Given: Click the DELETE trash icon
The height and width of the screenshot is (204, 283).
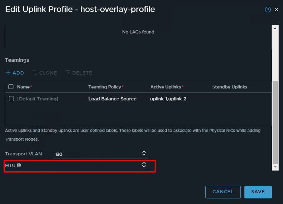Looking at the screenshot, I should [x=68, y=73].
